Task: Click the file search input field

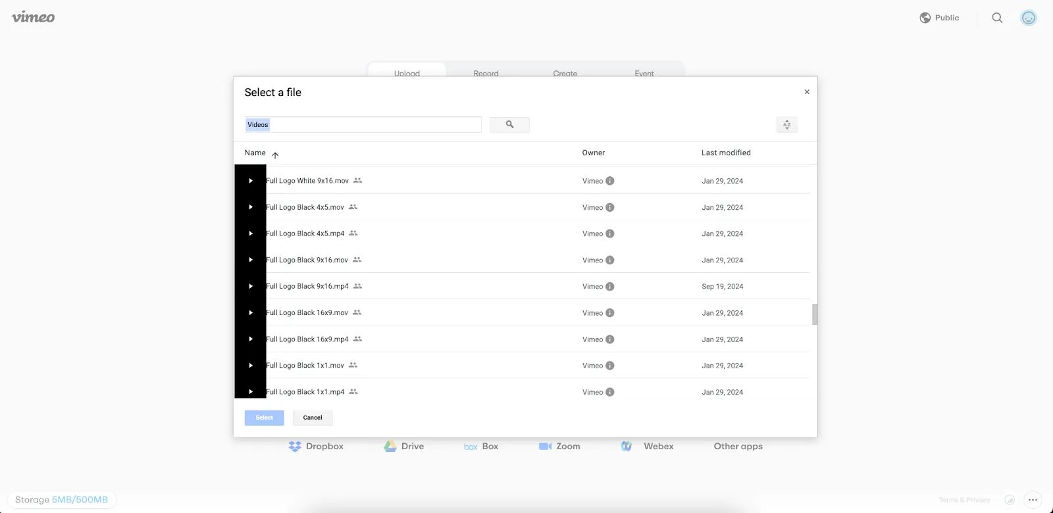Action: 363,124
